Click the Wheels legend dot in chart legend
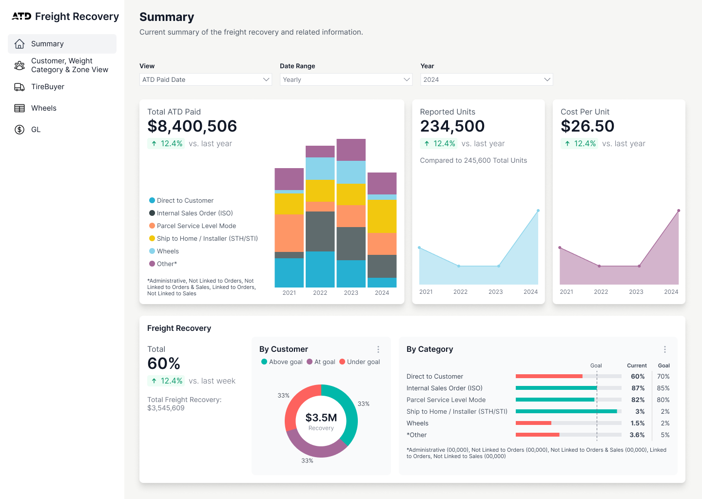This screenshot has height=499, width=702. click(x=152, y=251)
